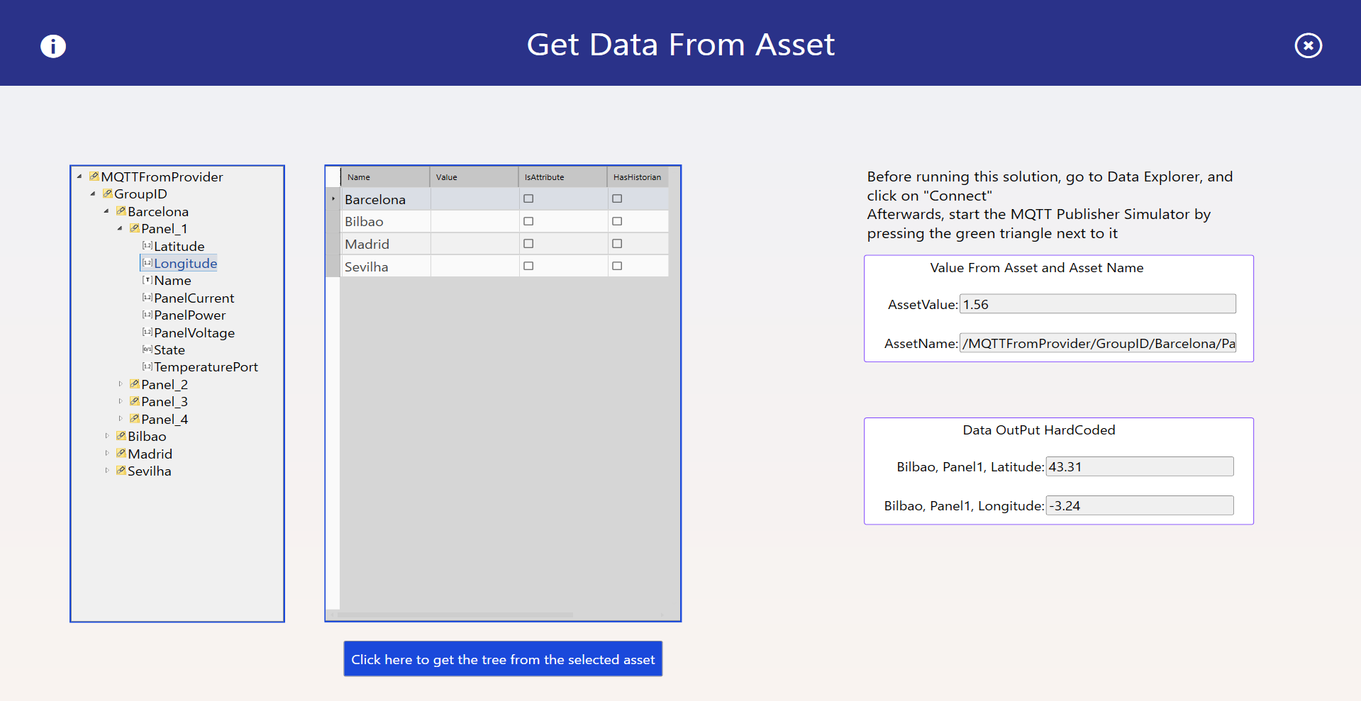1361x701 pixels.
Task: Expand the Madrid tree node
Action: coord(107,454)
